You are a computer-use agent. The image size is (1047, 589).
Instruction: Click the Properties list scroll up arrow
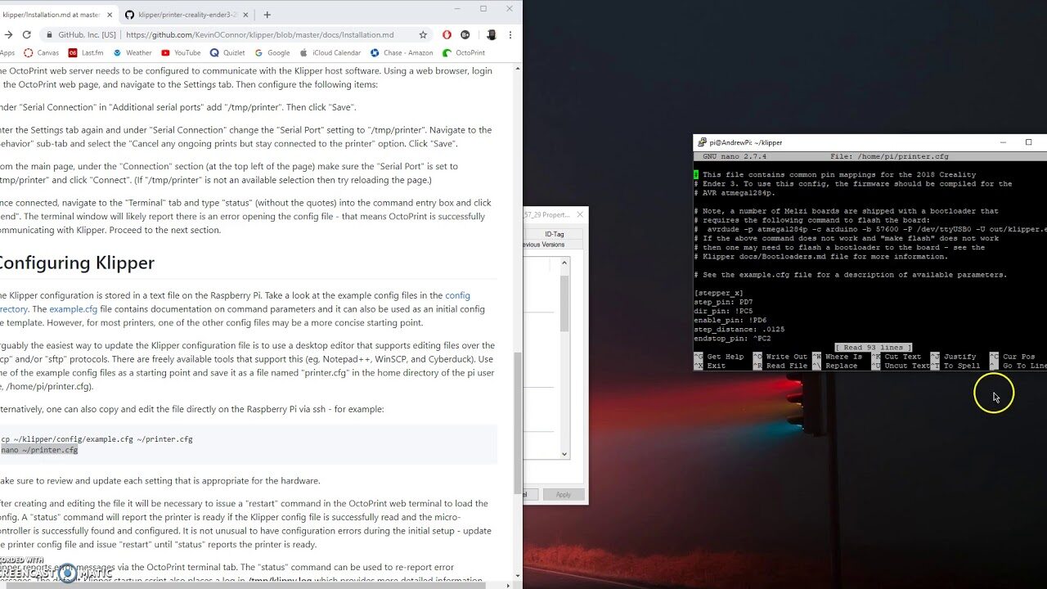point(564,263)
